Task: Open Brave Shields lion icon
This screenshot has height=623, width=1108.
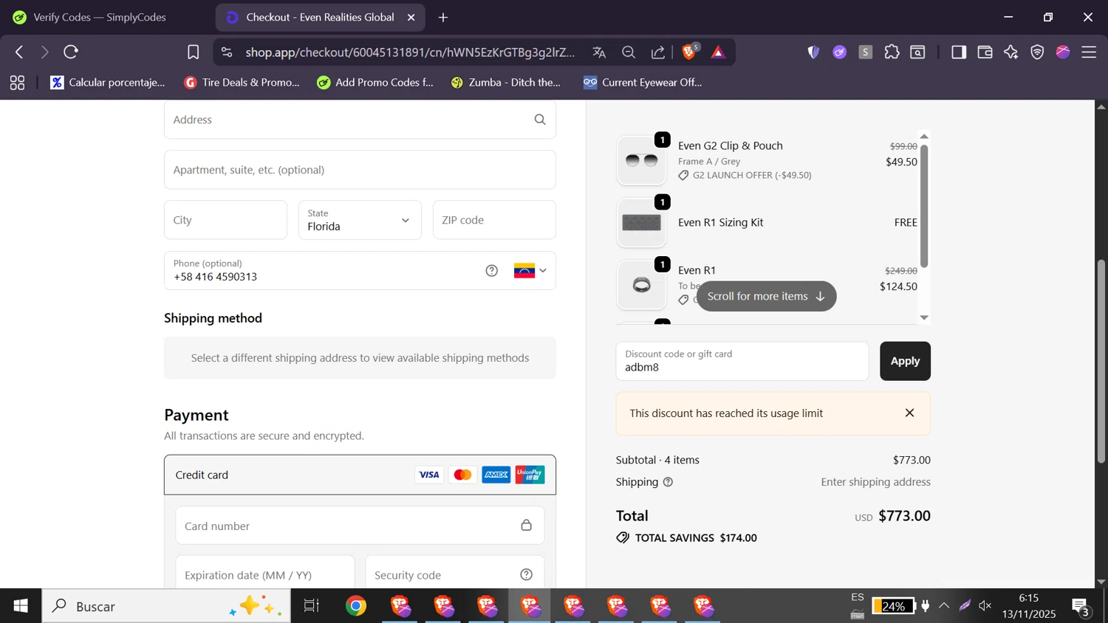Action: click(689, 51)
